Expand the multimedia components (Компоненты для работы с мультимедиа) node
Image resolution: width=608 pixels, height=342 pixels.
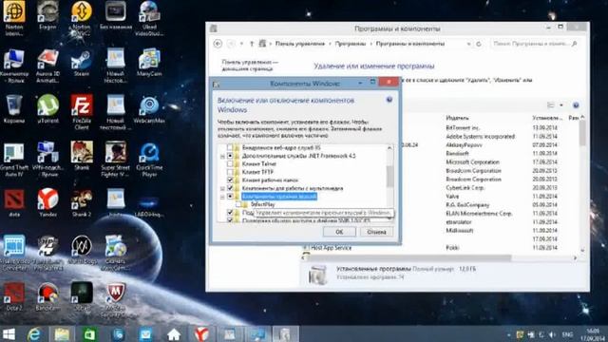point(222,189)
